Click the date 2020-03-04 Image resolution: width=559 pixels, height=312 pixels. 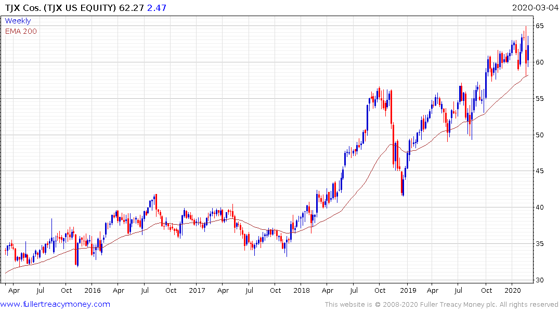coord(535,8)
